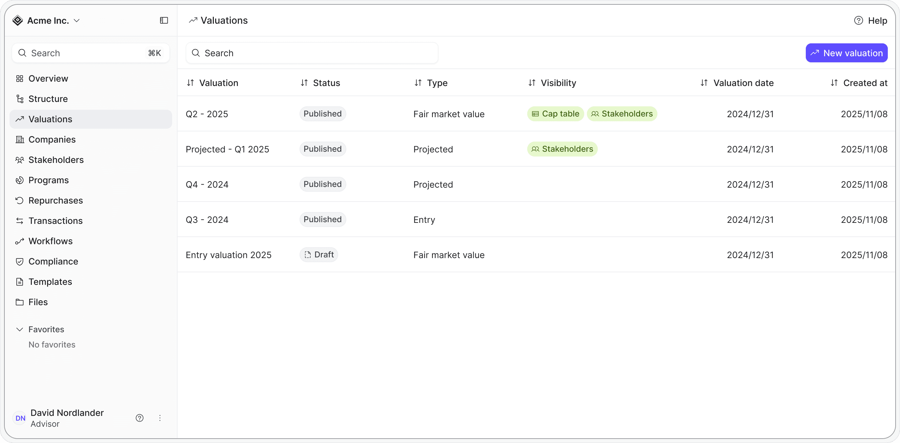The width and height of the screenshot is (900, 443).
Task: Click the Compliance shield icon
Action: 20,261
